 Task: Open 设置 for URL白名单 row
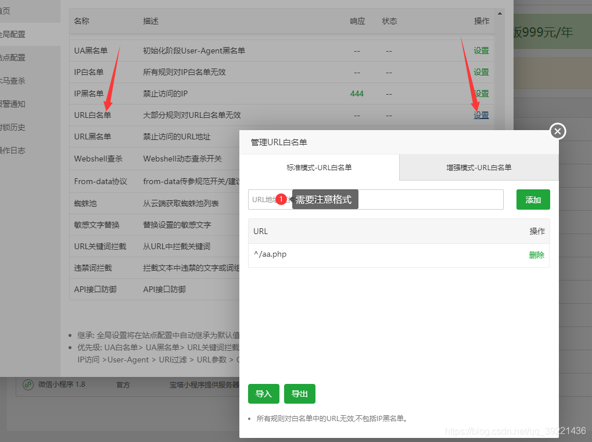click(x=482, y=115)
